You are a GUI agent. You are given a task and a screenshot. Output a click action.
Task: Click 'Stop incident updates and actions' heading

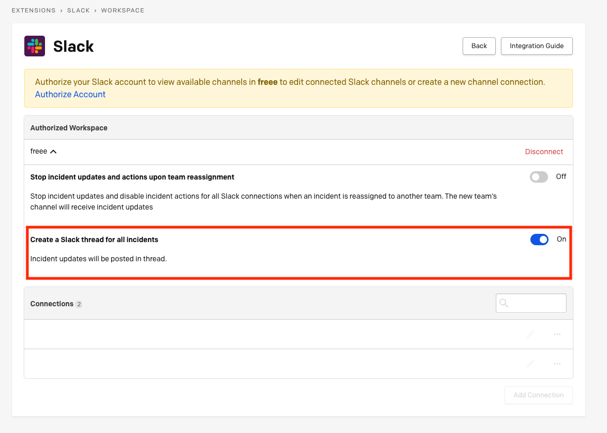point(132,177)
